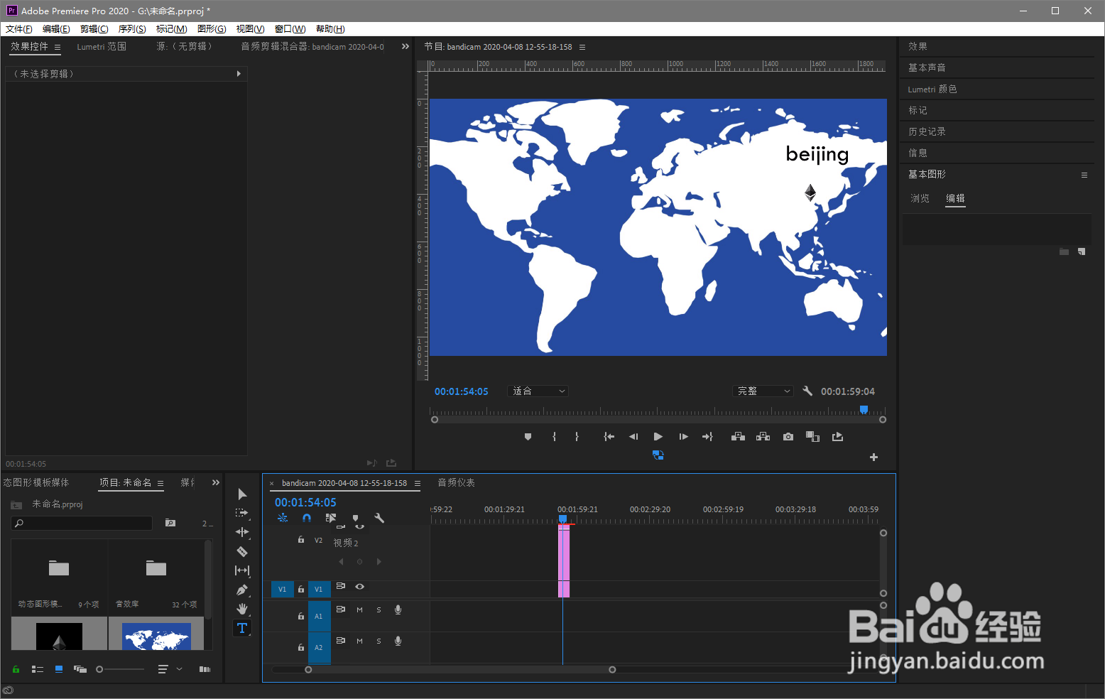Click Mark In brace button
The height and width of the screenshot is (699, 1105).
[555, 437]
